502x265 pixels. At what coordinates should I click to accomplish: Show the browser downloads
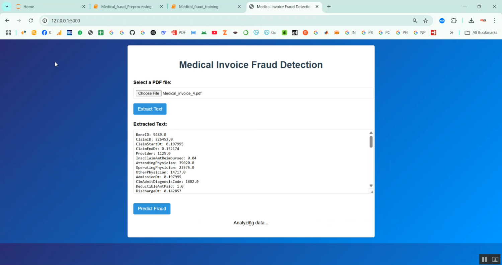coord(471,21)
